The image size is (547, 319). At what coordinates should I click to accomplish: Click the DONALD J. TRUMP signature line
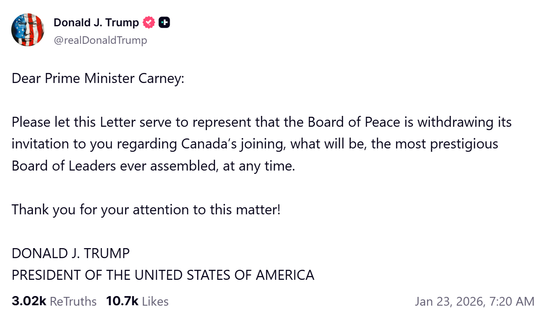coord(70,253)
